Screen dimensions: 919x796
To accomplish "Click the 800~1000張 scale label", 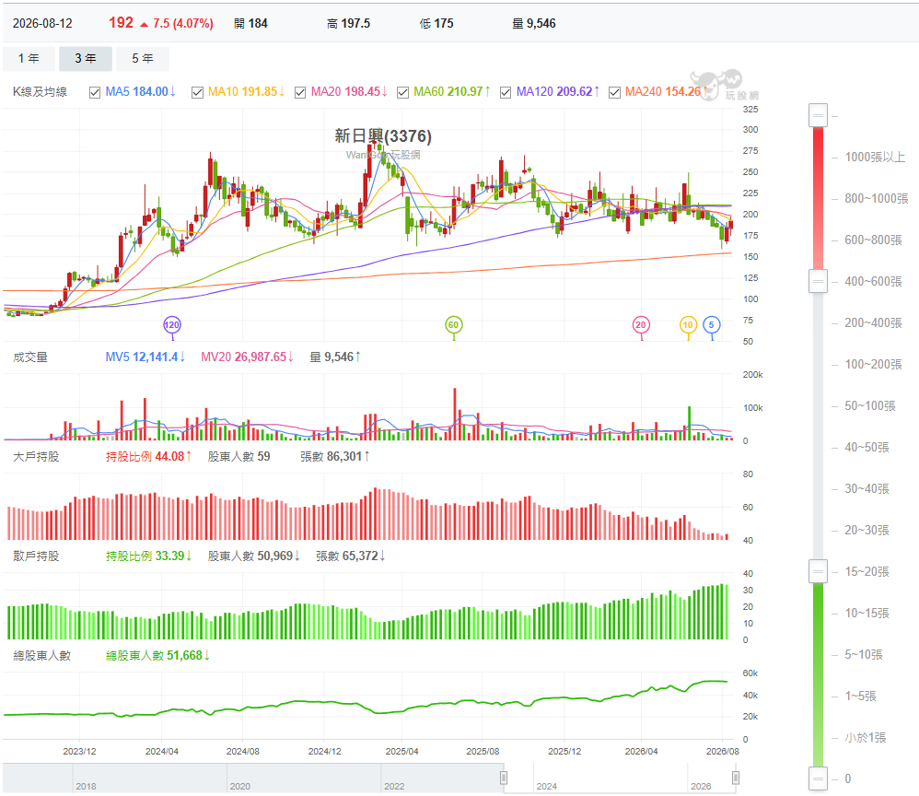I will point(877,198).
